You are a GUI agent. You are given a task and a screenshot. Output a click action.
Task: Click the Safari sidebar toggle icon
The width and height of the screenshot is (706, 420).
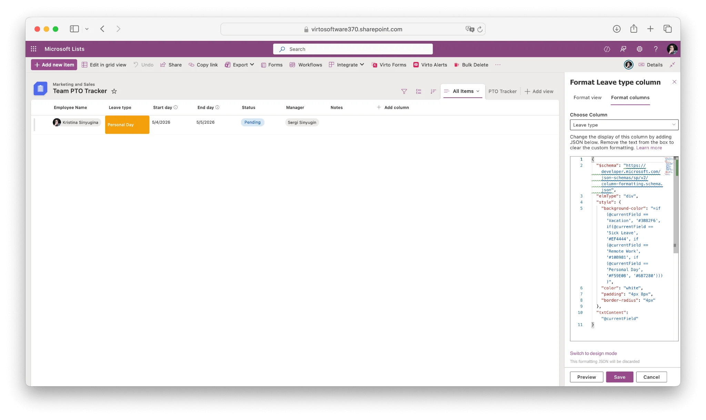74,29
